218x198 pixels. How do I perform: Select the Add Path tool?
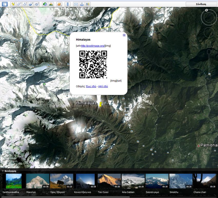[x=25, y=4]
